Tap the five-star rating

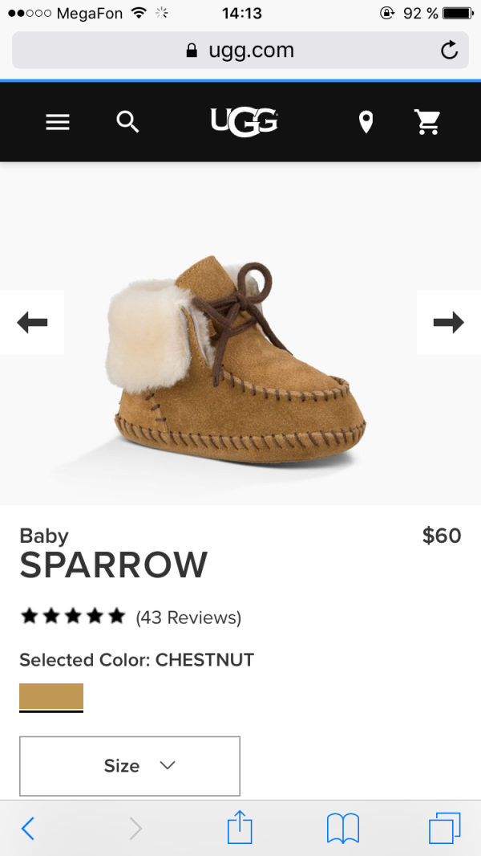[x=72, y=617]
